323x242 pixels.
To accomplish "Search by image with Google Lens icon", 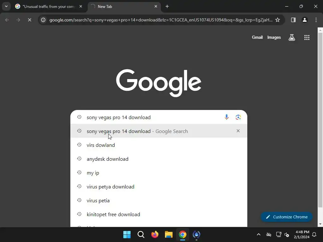I will point(238,117).
